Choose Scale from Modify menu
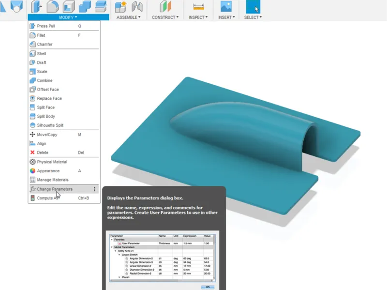This screenshot has width=387, height=290. [64, 71]
